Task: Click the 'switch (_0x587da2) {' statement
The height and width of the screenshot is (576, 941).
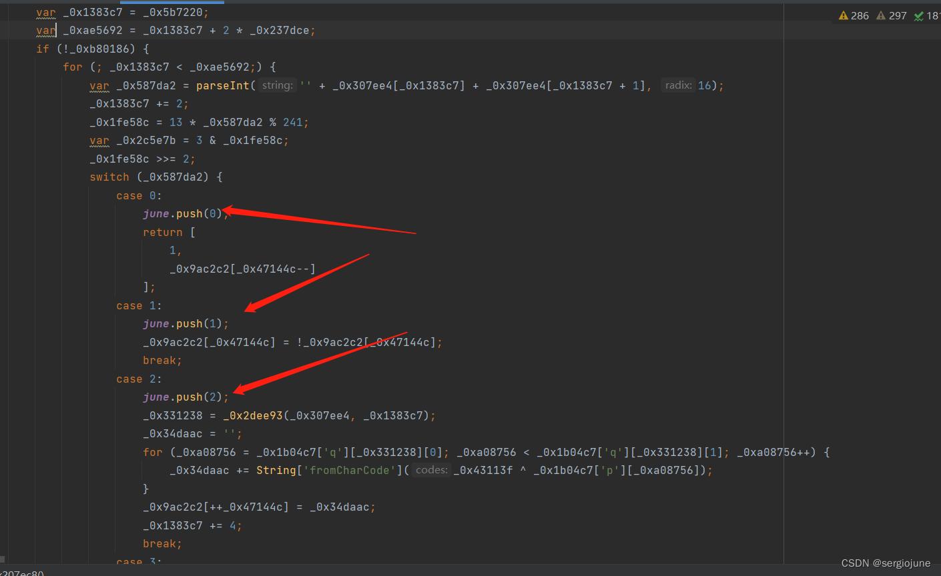Action: pyautogui.click(x=156, y=177)
